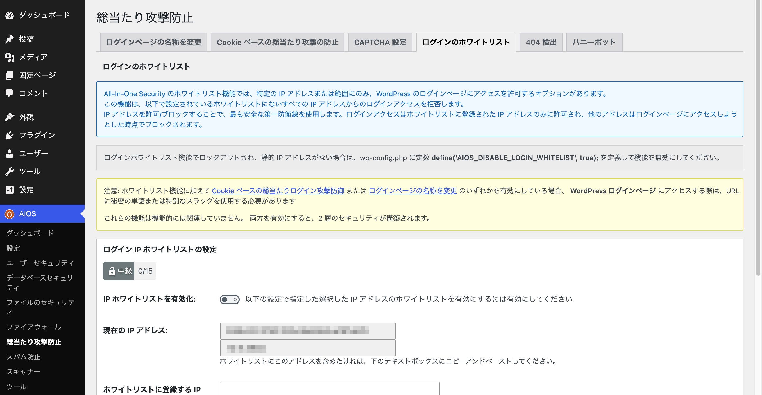This screenshot has width=762, height=395.
Task: Click the 0/15 score badge
Action: tap(145, 271)
